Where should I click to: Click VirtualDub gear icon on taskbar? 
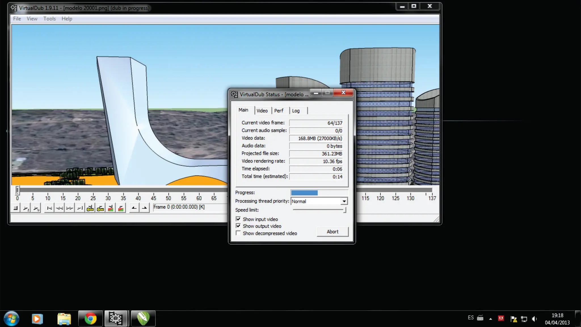(116, 318)
